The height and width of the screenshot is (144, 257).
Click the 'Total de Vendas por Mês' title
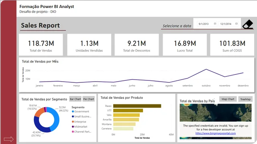pyautogui.click(x=40, y=62)
